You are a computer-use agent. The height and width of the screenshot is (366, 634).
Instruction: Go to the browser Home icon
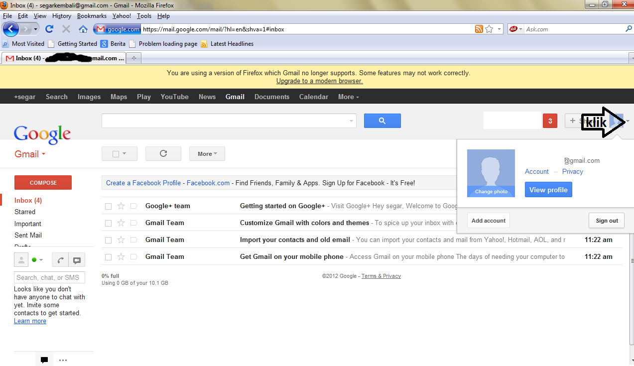[83, 29]
